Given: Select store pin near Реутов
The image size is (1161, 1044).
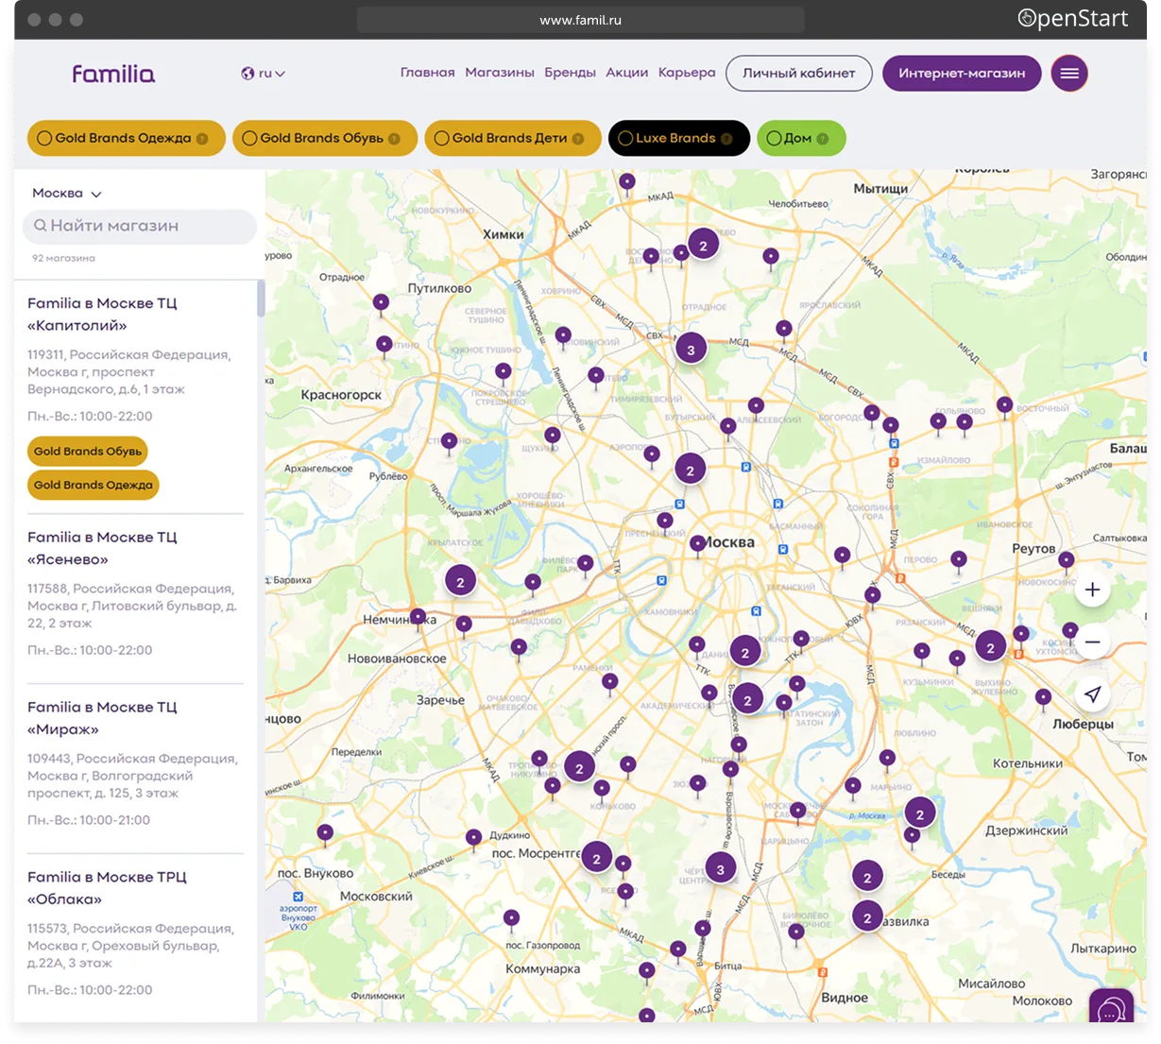Looking at the screenshot, I should click(x=1066, y=561).
